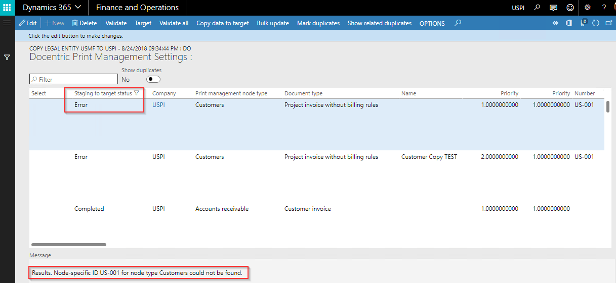This screenshot has height=283, width=616.
Task: Open the OPTIONS menu tab
Action: (432, 23)
